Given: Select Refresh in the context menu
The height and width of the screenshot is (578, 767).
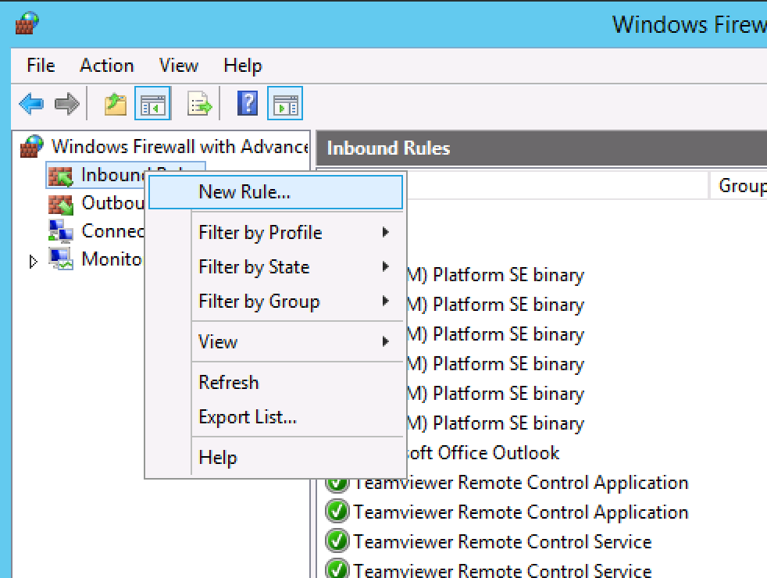Looking at the screenshot, I should click(x=228, y=383).
